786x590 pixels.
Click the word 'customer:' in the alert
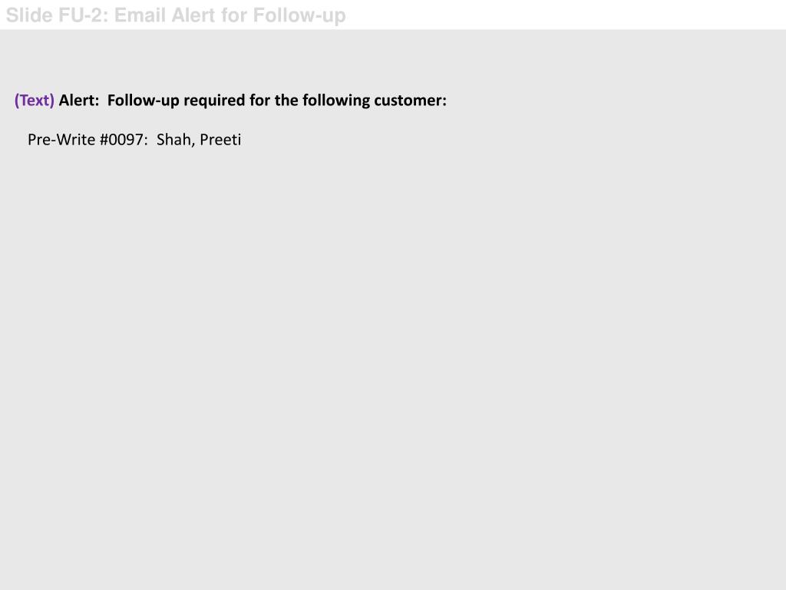410,101
